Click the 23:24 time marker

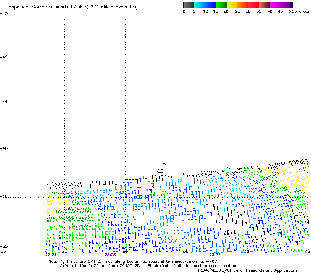(x=51, y=255)
